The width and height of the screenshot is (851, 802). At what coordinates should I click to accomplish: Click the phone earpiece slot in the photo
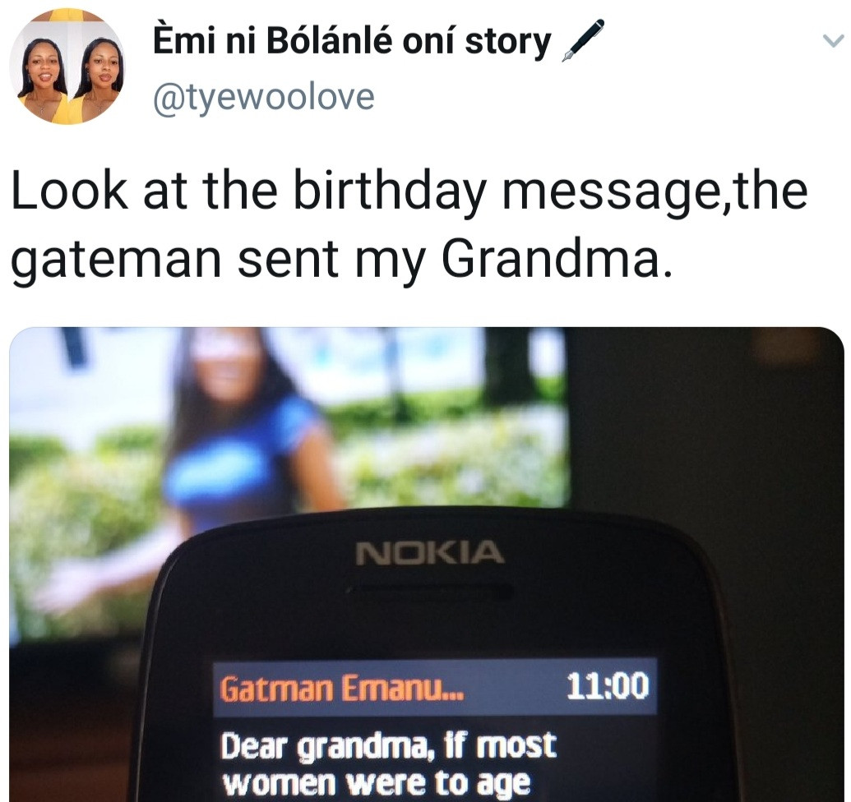pos(430,591)
